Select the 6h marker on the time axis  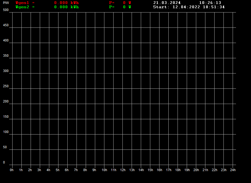[x=67, y=170]
